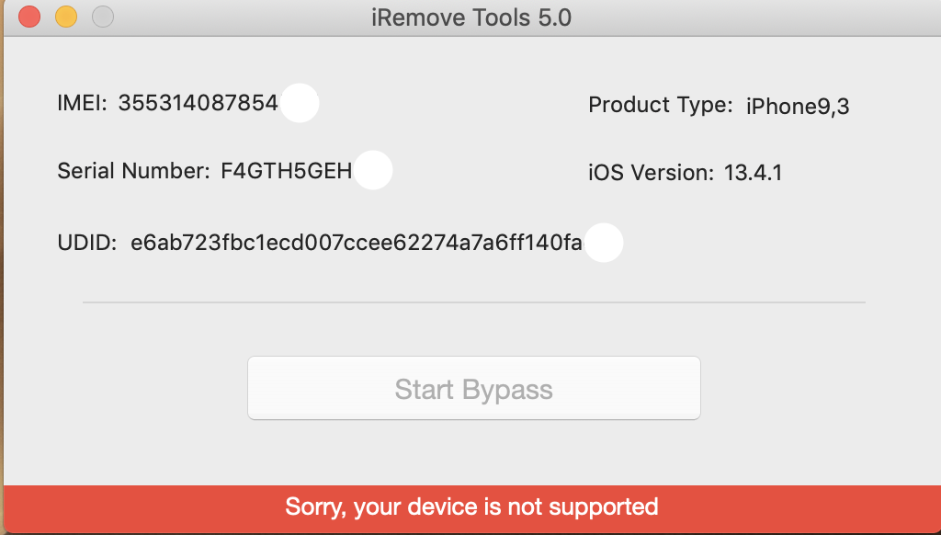Click the white dot next to the IMEI
The image size is (941, 535).
click(x=300, y=104)
